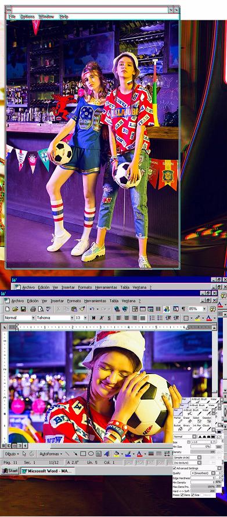This screenshot has height=517, width=227.
Task: Toggle the Advanced Settings checkbox
Action: [x=175, y=468]
